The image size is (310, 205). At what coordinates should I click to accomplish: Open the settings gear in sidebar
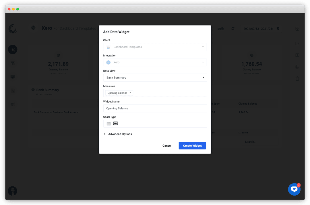12,104
